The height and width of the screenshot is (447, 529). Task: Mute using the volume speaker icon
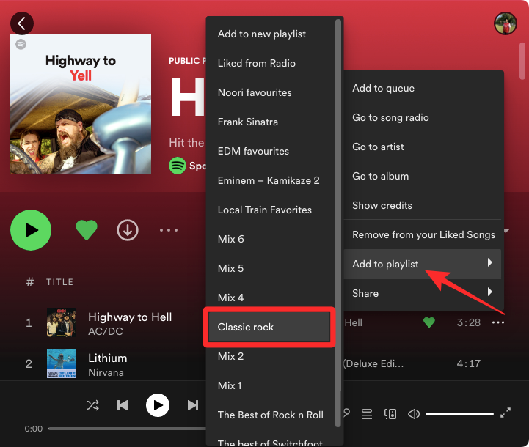pyautogui.click(x=414, y=413)
